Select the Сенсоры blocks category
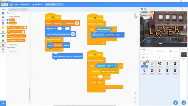 (x=3, y=37)
